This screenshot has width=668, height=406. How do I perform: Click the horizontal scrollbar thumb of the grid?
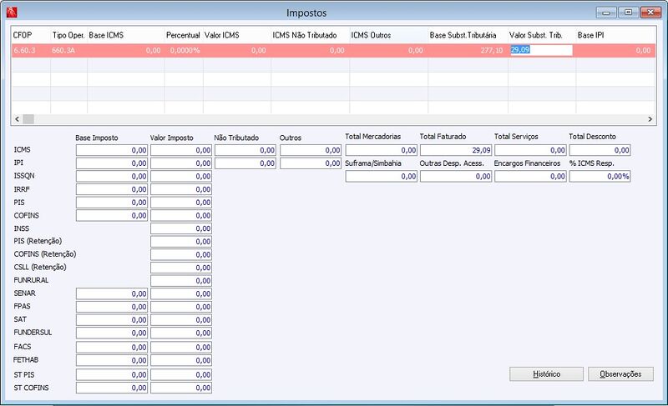click(28, 119)
